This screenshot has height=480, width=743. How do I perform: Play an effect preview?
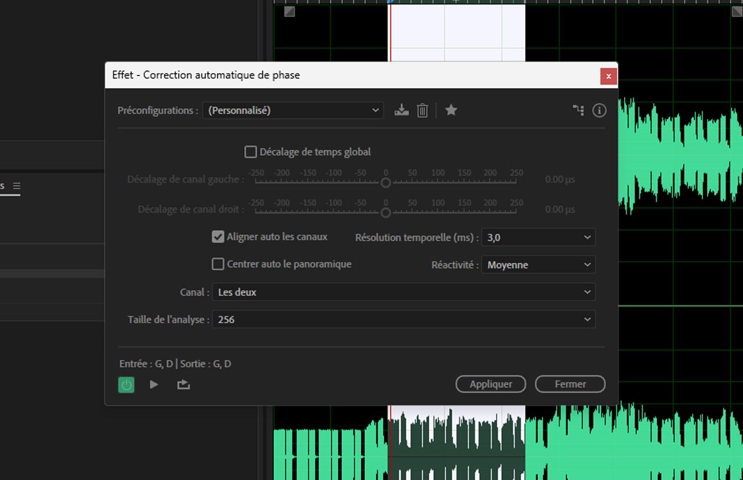(x=153, y=384)
